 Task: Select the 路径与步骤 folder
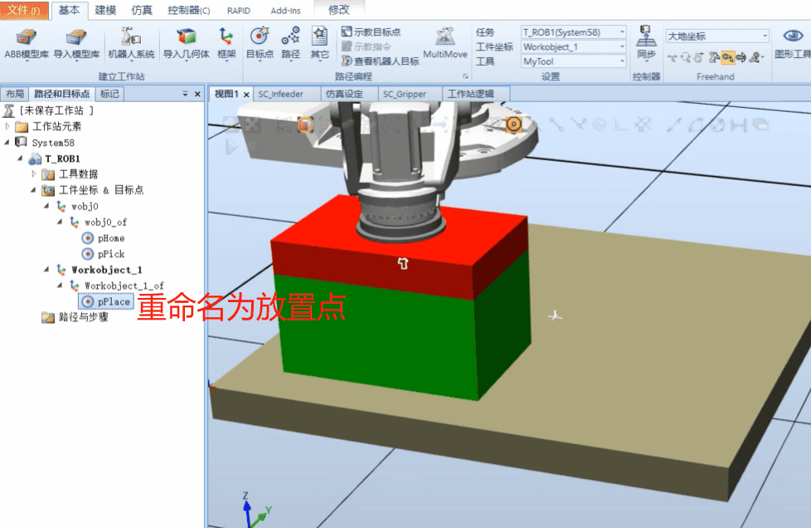(x=75, y=317)
